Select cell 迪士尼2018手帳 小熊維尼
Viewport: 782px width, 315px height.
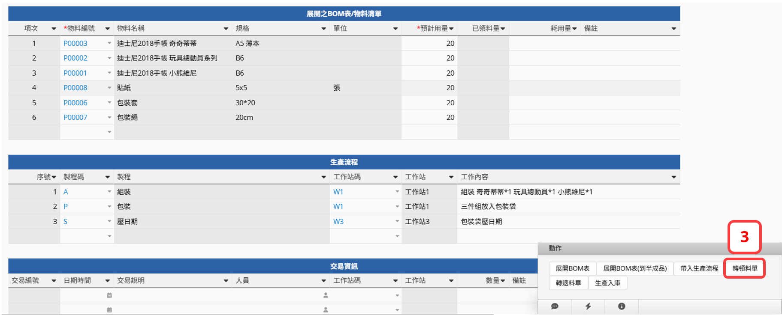coord(173,73)
